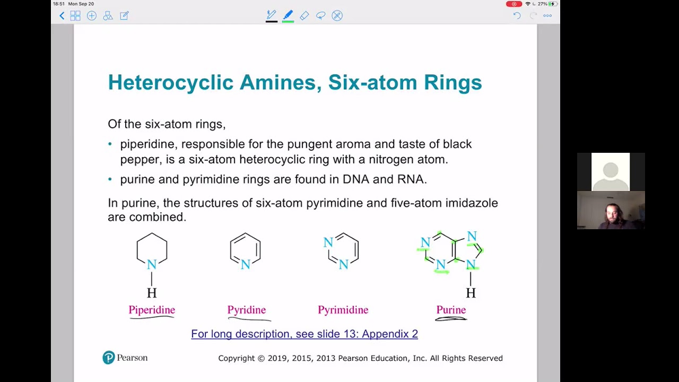679x382 pixels.
Task: Tap the Wi-Fi status icon
Action: point(528,4)
